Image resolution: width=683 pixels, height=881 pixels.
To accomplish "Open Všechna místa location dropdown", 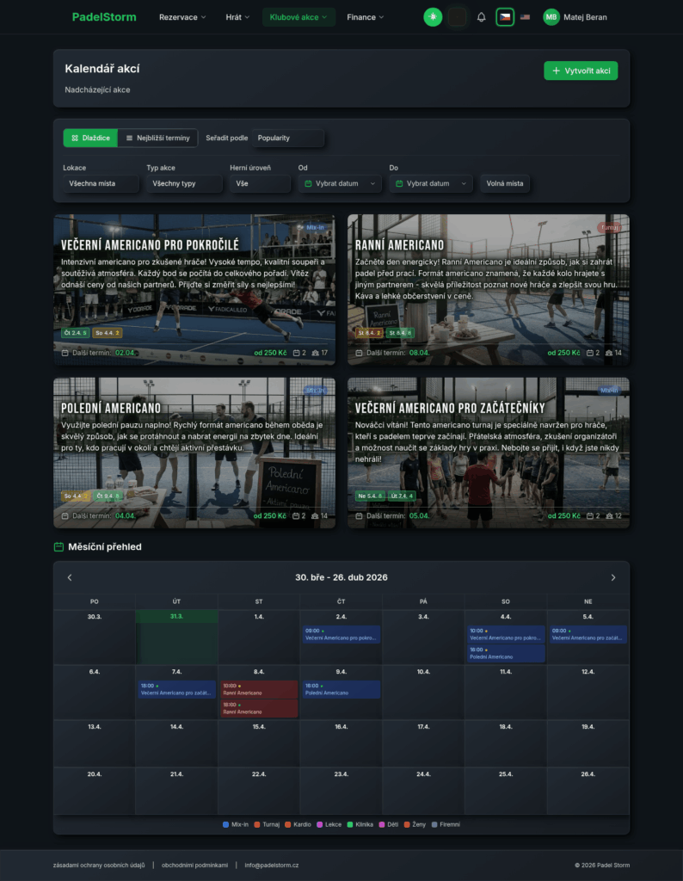I will 101,184.
